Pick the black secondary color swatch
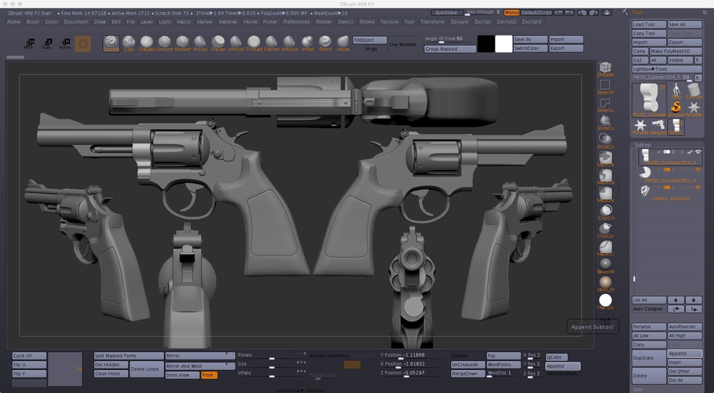The image size is (714, 393). (x=486, y=44)
